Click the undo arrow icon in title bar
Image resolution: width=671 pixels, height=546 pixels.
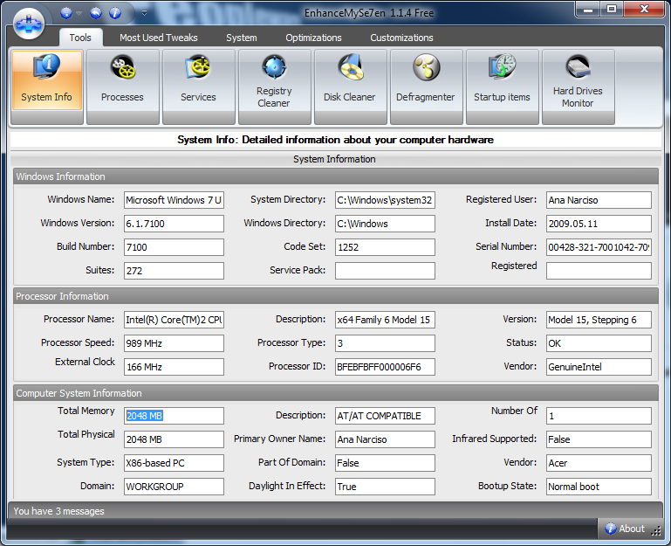[96, 13]
